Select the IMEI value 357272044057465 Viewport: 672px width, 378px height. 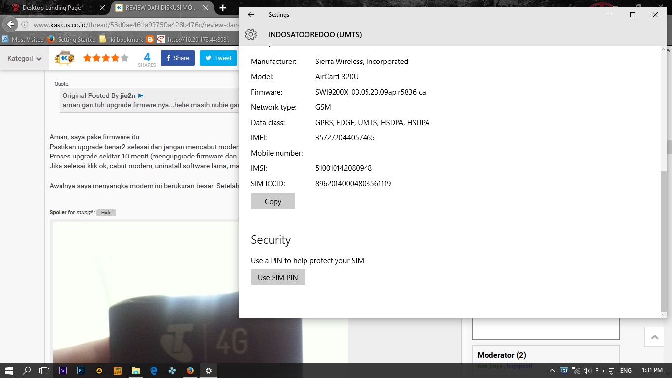click(x=345, y=138)
